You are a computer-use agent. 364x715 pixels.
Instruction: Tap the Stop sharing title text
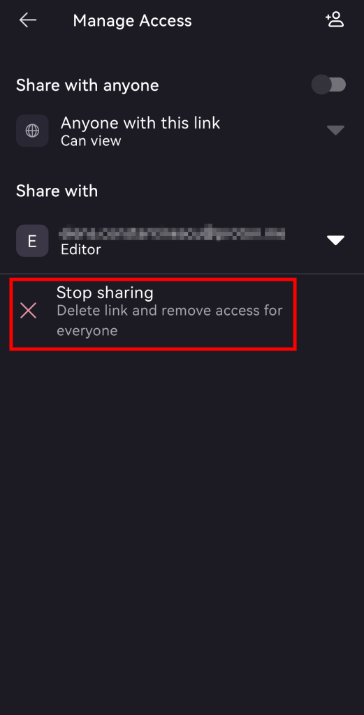click(105, 293)
